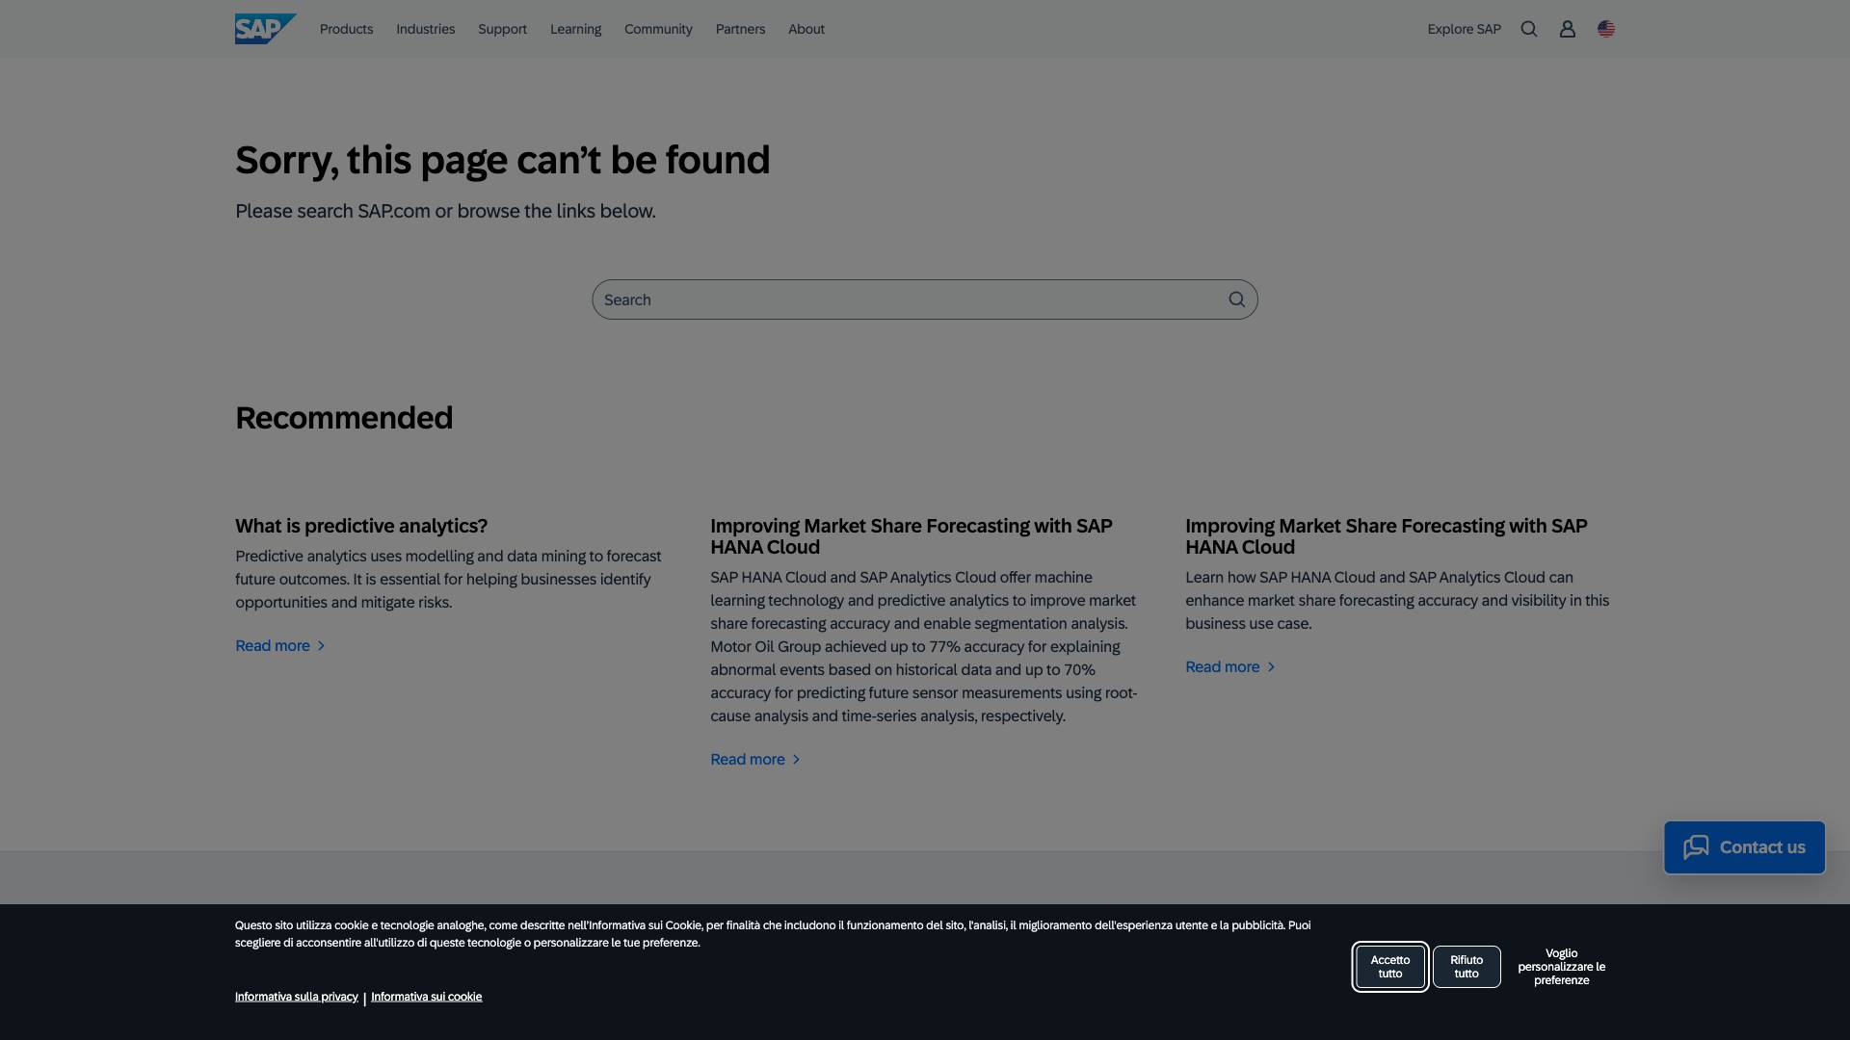Open the header search magnifier icon

point(1529,29)
